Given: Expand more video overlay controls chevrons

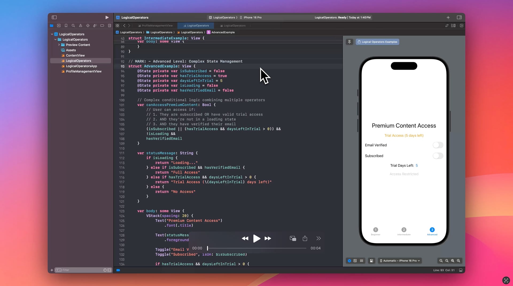Looking at the screenshot, I should [x=318, y=239].
